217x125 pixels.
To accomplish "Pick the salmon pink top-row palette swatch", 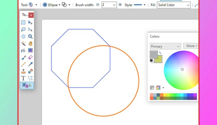I will (x=152, y=95).
